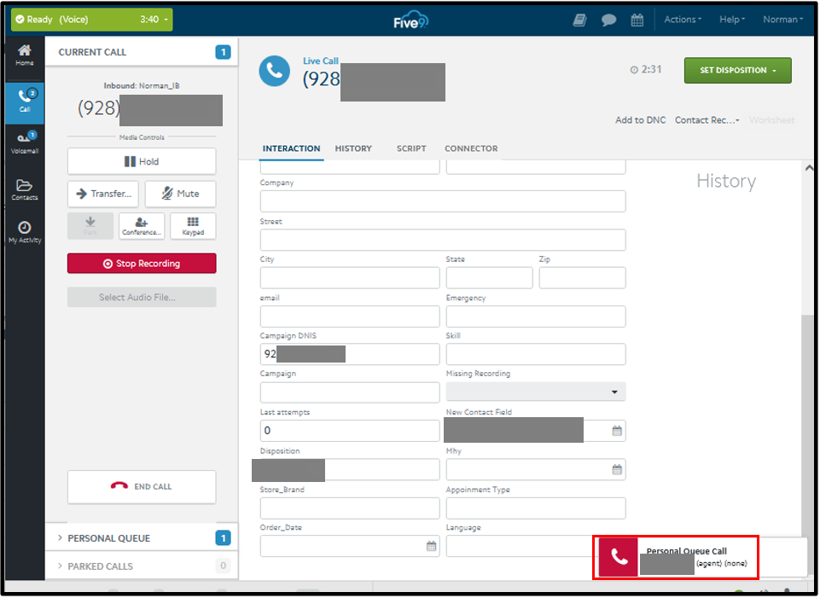
Task: Click the Five9 logo
Action: click(410, 20)
